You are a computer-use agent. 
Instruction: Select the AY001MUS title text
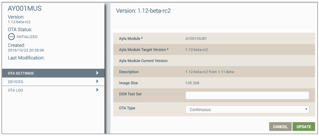24,8
